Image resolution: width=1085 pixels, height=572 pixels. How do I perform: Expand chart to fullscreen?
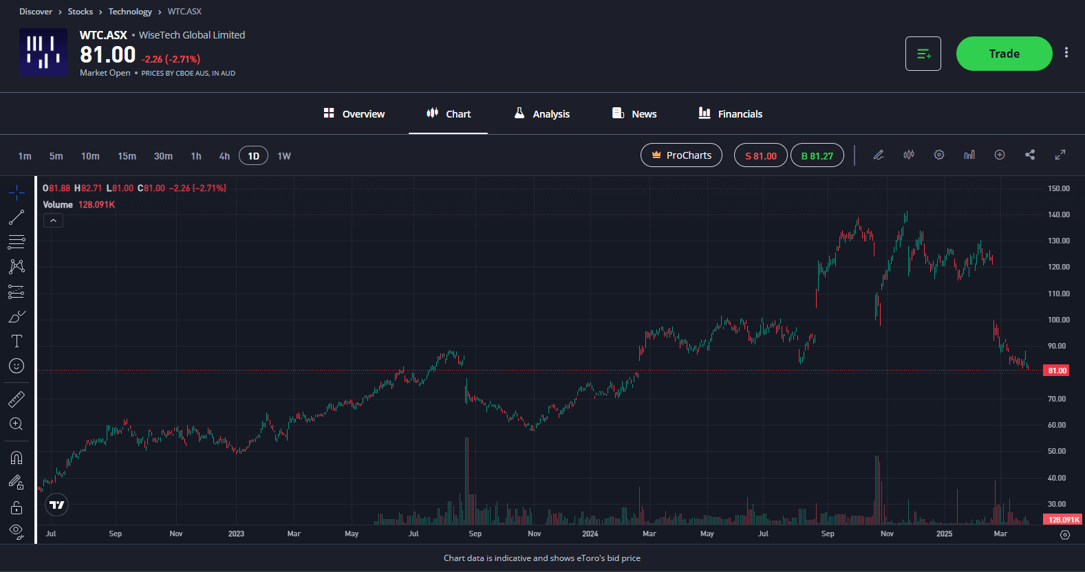click(1060, 155)
